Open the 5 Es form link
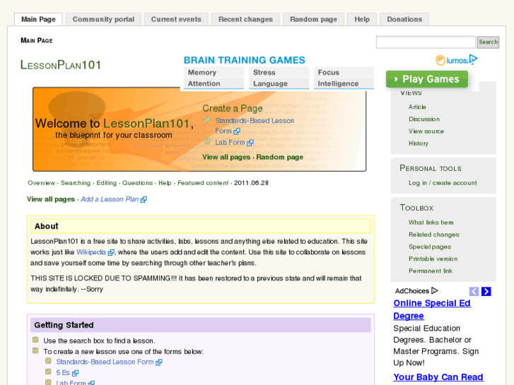 pos(63,372)
